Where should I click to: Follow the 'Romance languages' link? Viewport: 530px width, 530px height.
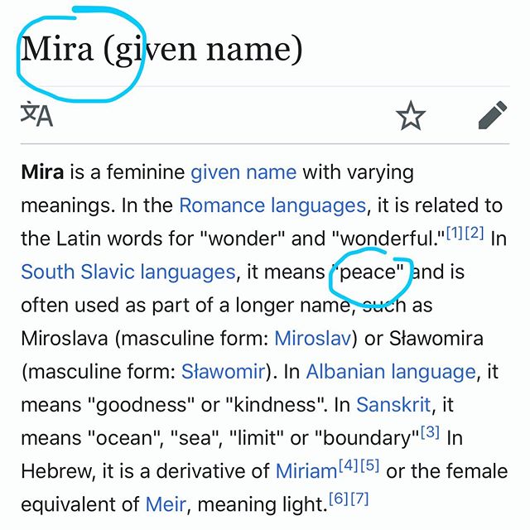[272, 205]
